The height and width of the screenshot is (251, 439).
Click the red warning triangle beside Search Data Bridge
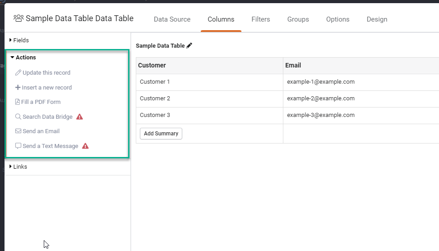pyautogui.click(x=79, y=117)
